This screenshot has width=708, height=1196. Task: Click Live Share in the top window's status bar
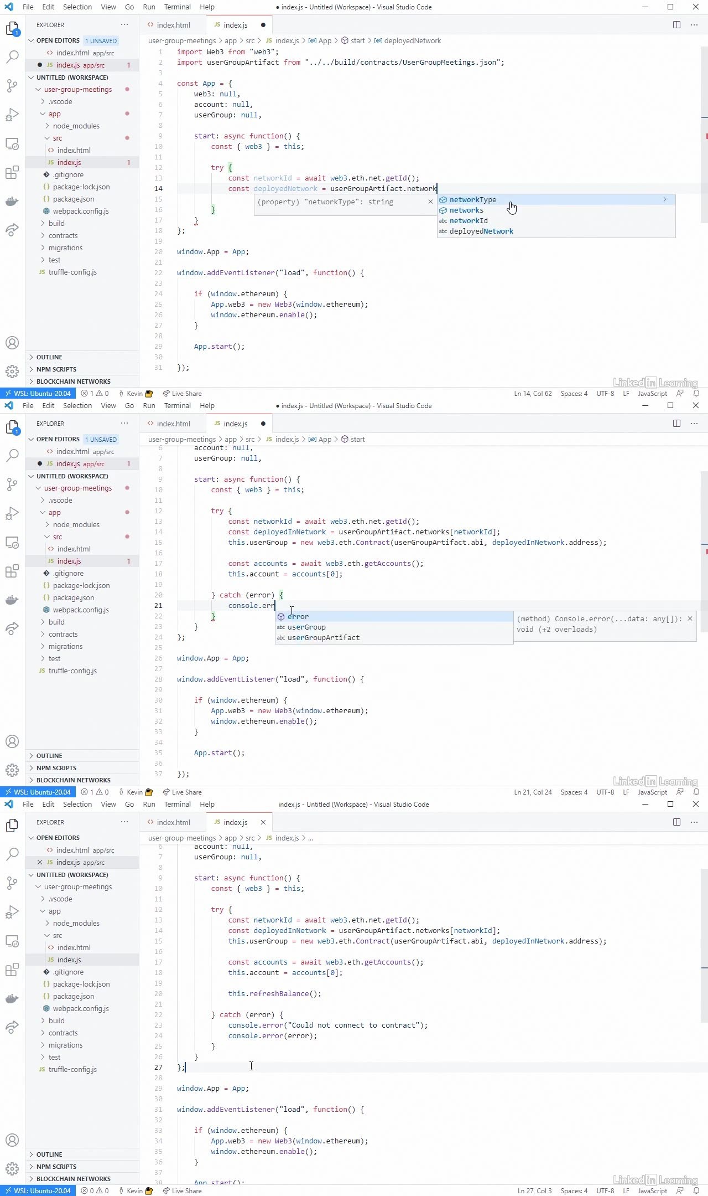tap(183, 394)
